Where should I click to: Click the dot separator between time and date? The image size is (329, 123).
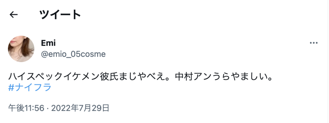[48, 109]
